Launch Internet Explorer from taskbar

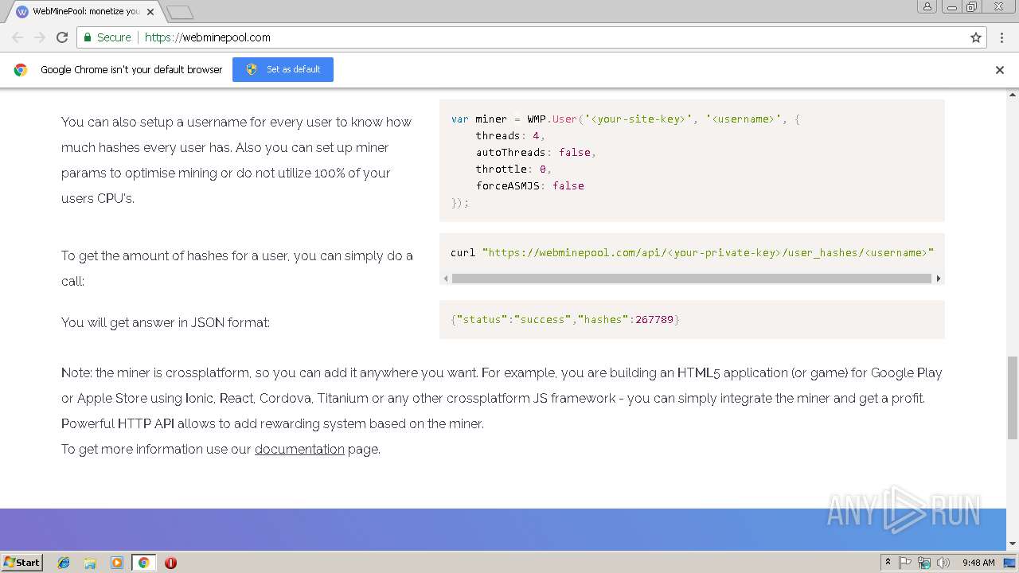coord(64,563)
